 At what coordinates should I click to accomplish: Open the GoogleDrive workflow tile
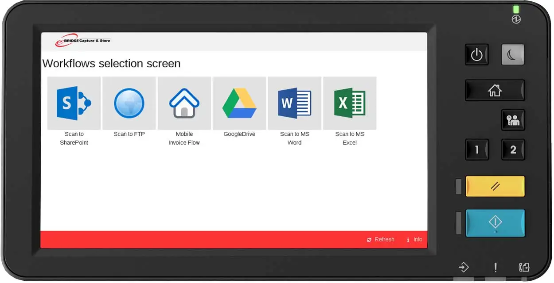tap(239, 103)
